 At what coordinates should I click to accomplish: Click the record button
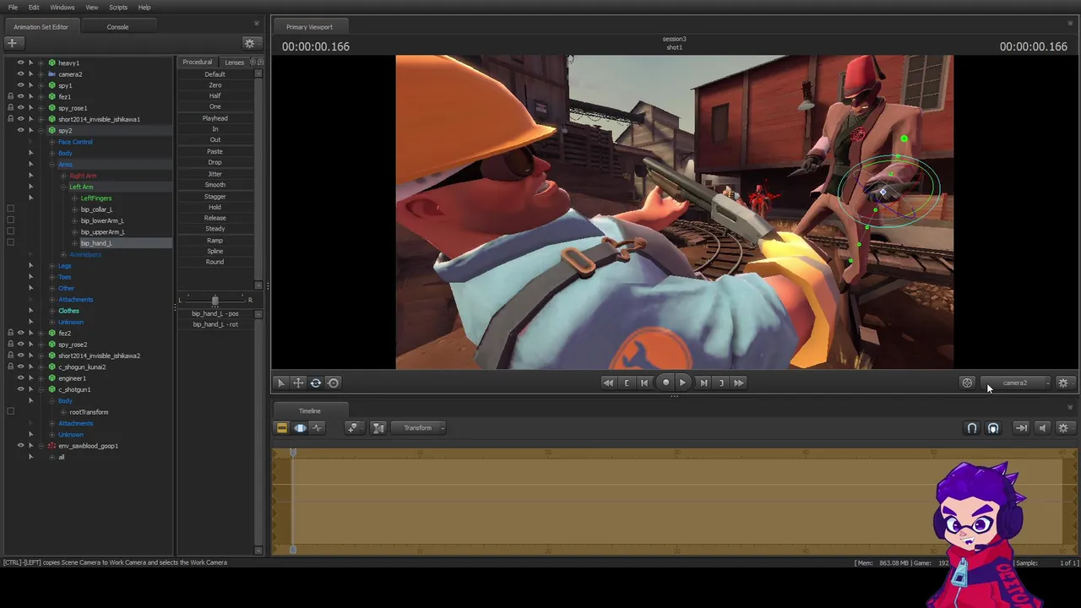[x=665, y=383]
